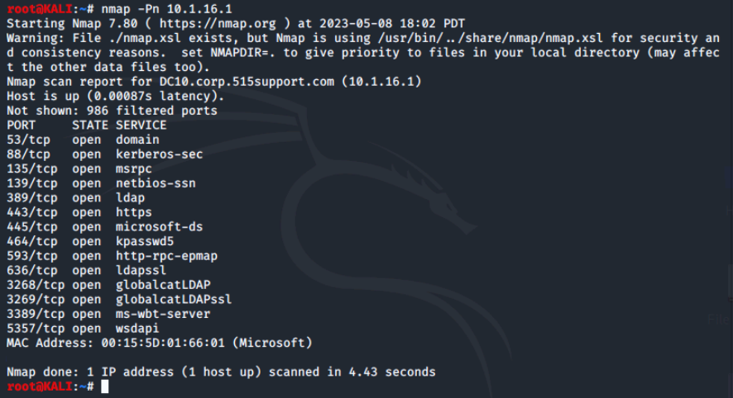Select the 3389/tcp ms-wbt-server line
The image size is (733, 398).
[108, 314]
